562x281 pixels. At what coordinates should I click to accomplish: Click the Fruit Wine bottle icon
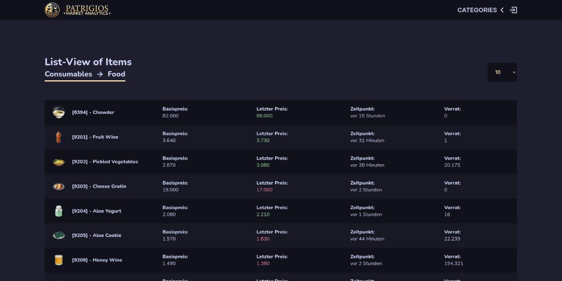pyautogui.click(x=59, y=137)
